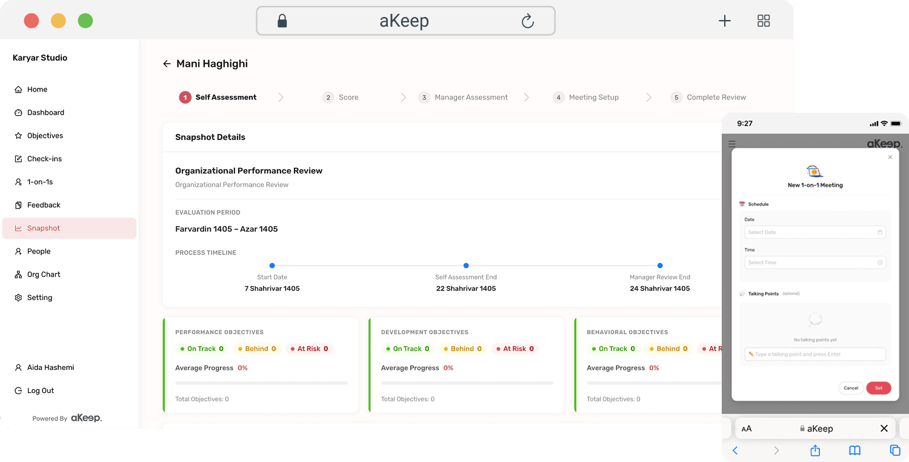Click the Manager Review End timeline dot
The image size is (909, 462).
(660, 266)
